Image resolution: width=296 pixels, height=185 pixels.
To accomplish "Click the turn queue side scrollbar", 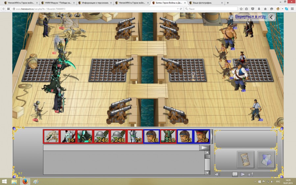I will (x=211, y=136).
